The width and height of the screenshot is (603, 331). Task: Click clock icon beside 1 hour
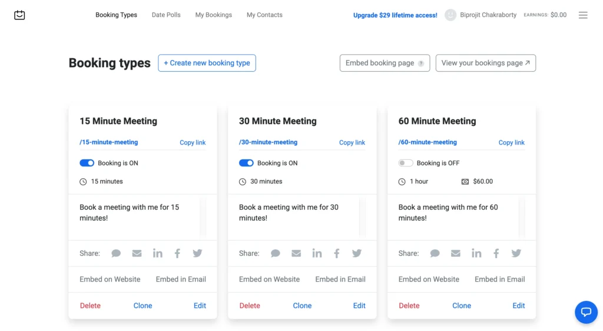pyautogui.click(x=402, y=182)
